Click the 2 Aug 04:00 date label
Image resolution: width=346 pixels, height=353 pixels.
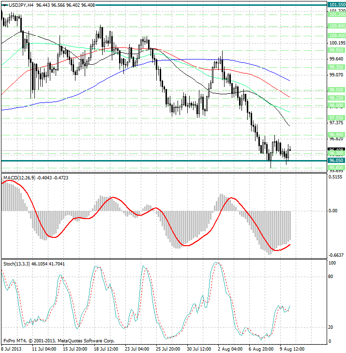point(230,349)
